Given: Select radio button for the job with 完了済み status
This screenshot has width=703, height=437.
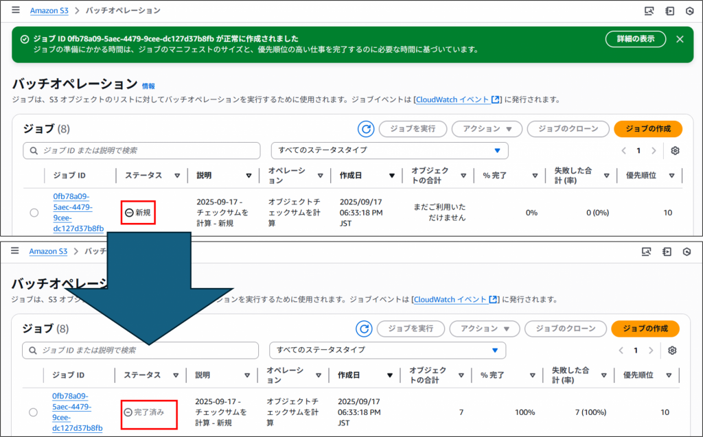Looking at the screenshot, I should (x=33, y=412).
